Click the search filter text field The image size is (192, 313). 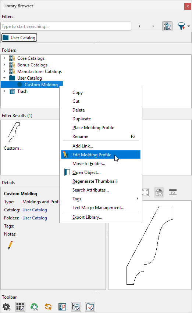coord(66,26)
